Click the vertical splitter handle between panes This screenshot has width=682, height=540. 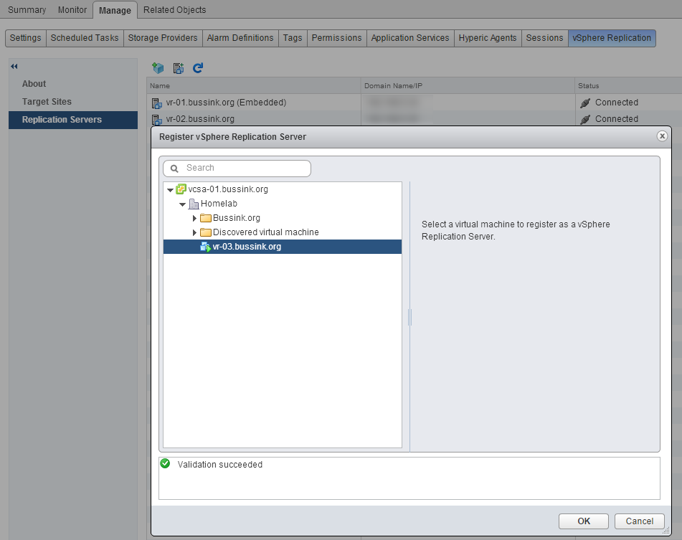click(409, 317)
